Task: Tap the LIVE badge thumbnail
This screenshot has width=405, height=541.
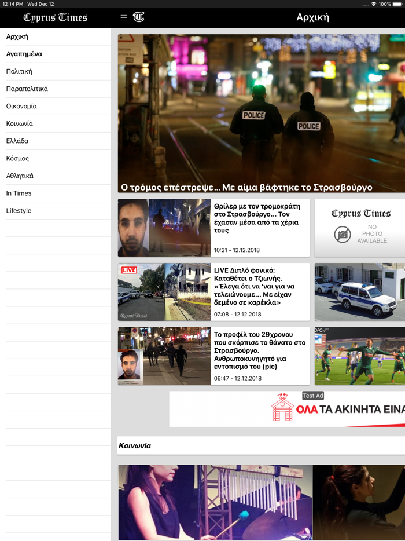Action: click(x=129, y=270)
